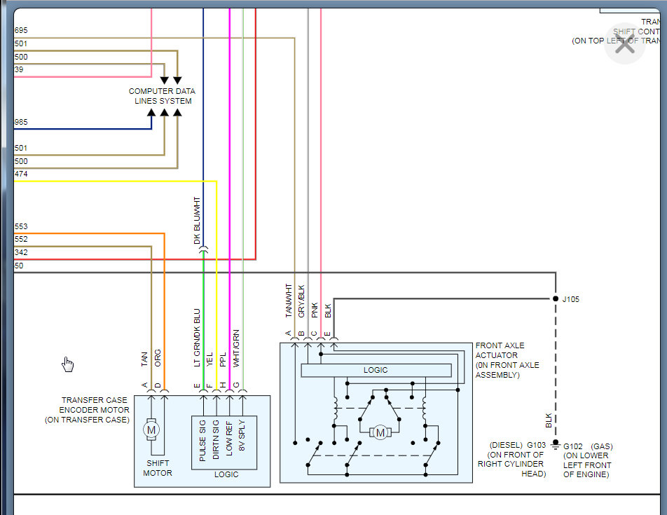Click the COMPUTER DATA LINES SYSTEM label
Viewport: 667px width, 515px height.
[x=162, y=96]
